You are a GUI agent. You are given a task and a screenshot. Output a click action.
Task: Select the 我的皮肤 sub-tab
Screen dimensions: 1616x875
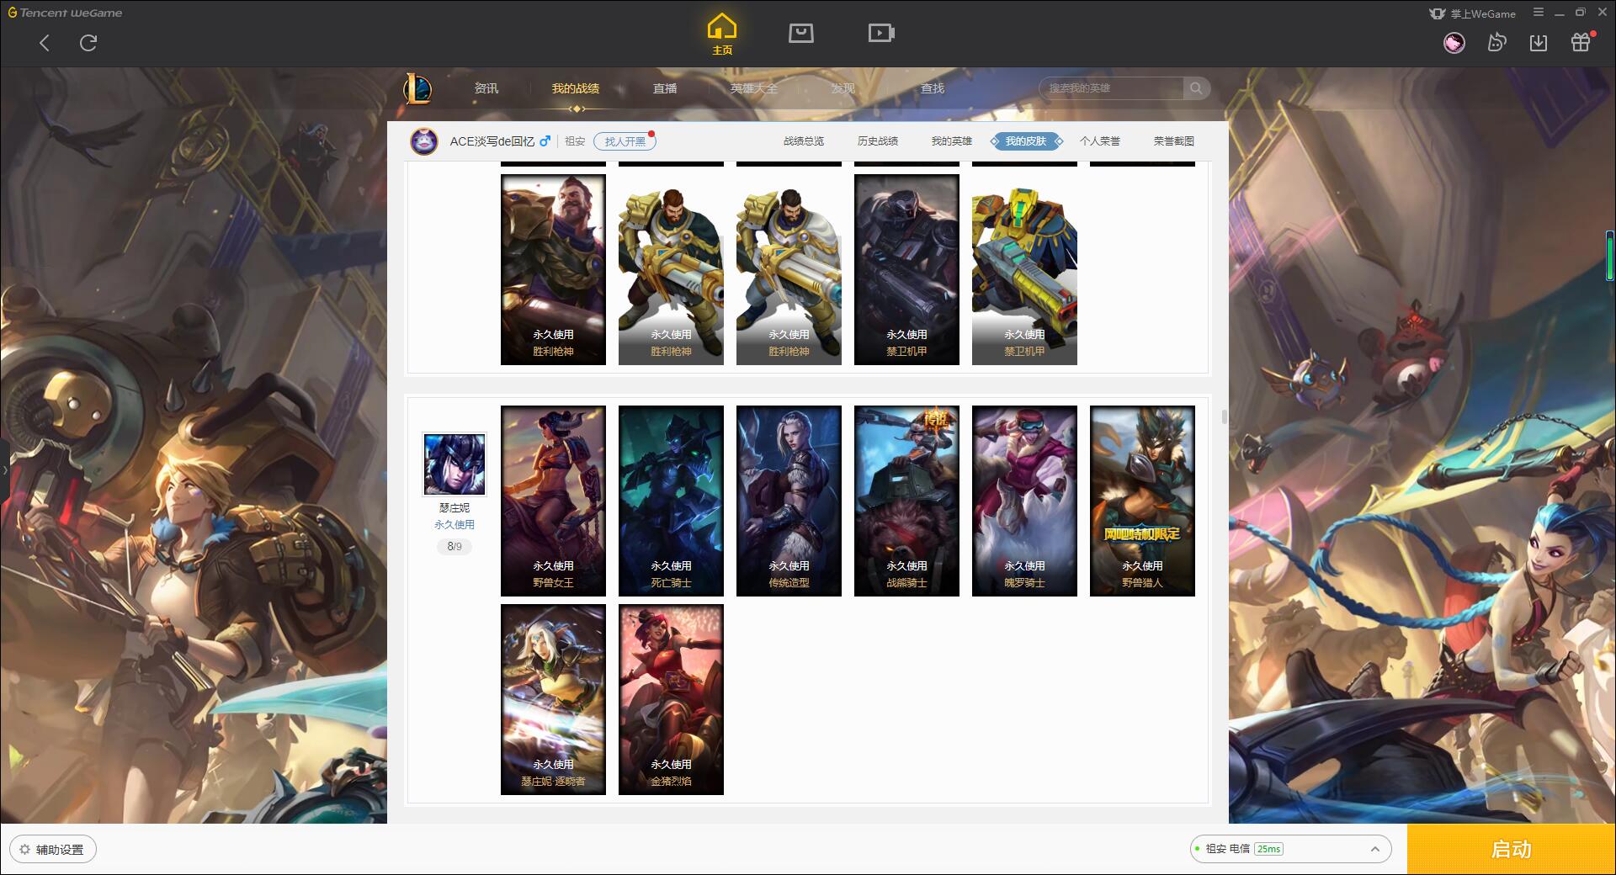[1026, 141]
